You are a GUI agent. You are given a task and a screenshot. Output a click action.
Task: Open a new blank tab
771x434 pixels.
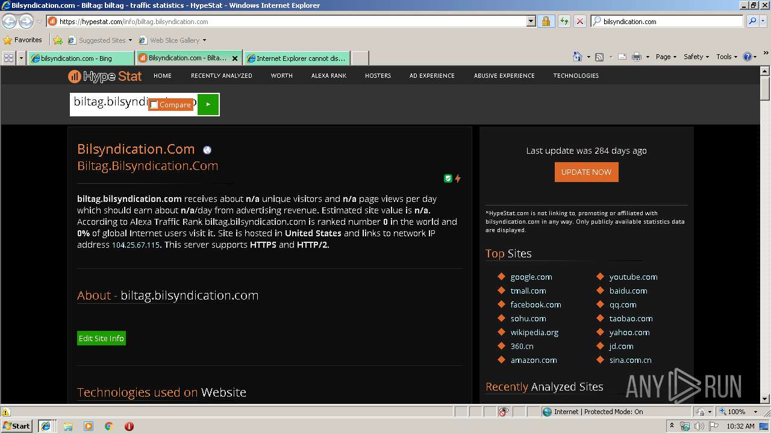click(360, 58)
